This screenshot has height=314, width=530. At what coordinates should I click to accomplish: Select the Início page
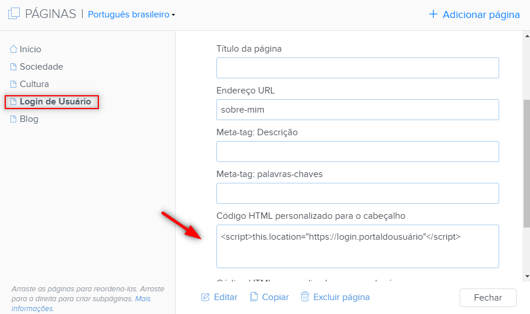(x=30, y=49)
